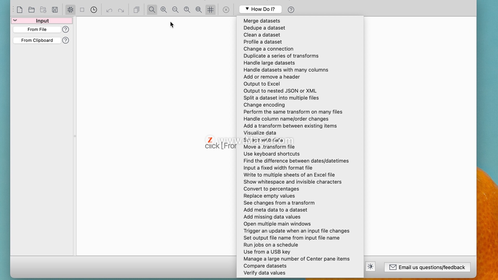
Task: Select Perform the same transform on many files
Action: pos(300,112)
